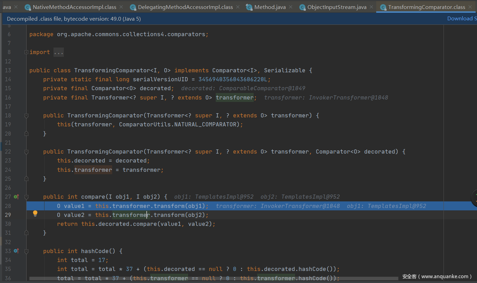Viewport: 477px width, 283px height.
Task: Collapse the compare method at line 27
Action: click(x=27, y=197)
